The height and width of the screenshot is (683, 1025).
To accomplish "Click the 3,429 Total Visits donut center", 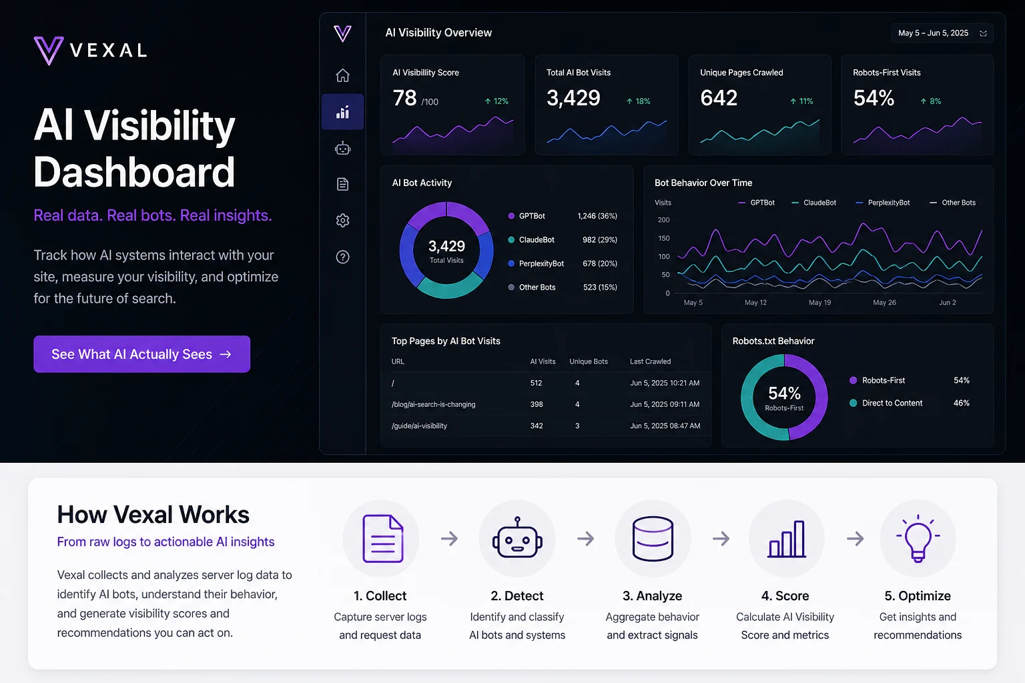I will tap(446, 251).
